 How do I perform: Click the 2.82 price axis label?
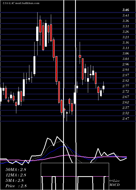point(126,81)
